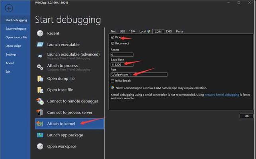Click into the Baud Rate field
This screenshot has width=256, height=159.
click(x=122, y=64)
